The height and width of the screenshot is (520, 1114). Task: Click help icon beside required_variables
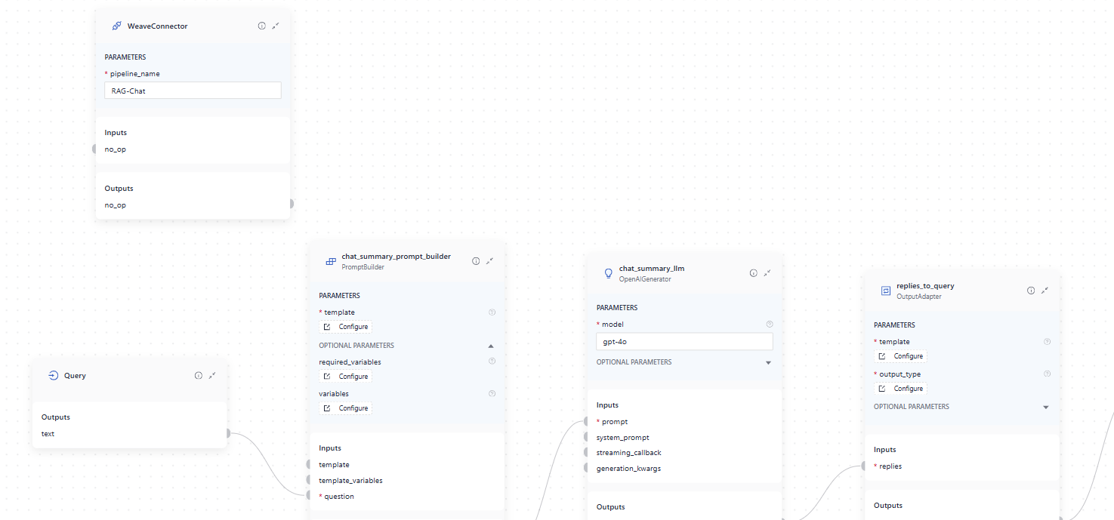492,362
